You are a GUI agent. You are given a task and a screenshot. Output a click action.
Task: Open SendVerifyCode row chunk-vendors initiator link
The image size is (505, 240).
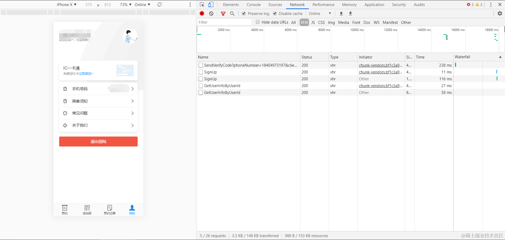[381, 65]
